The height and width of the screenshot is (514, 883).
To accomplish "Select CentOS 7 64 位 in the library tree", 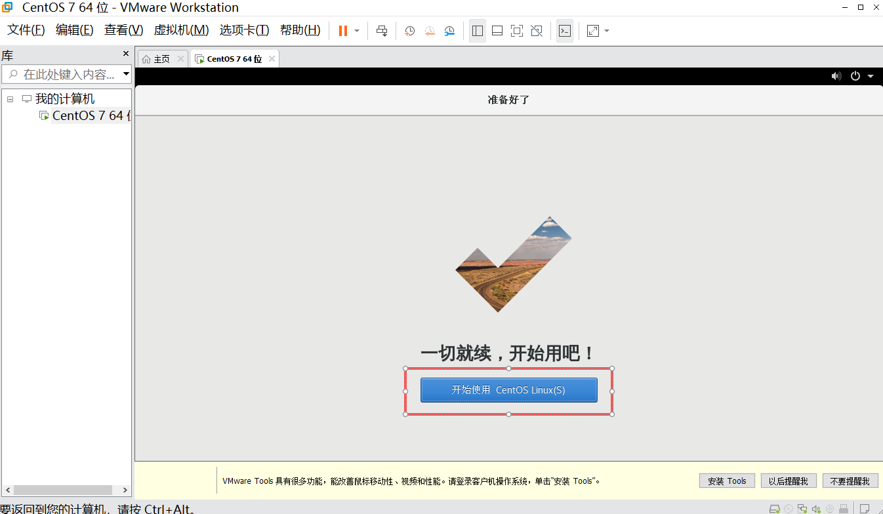I will click(91, 115).
